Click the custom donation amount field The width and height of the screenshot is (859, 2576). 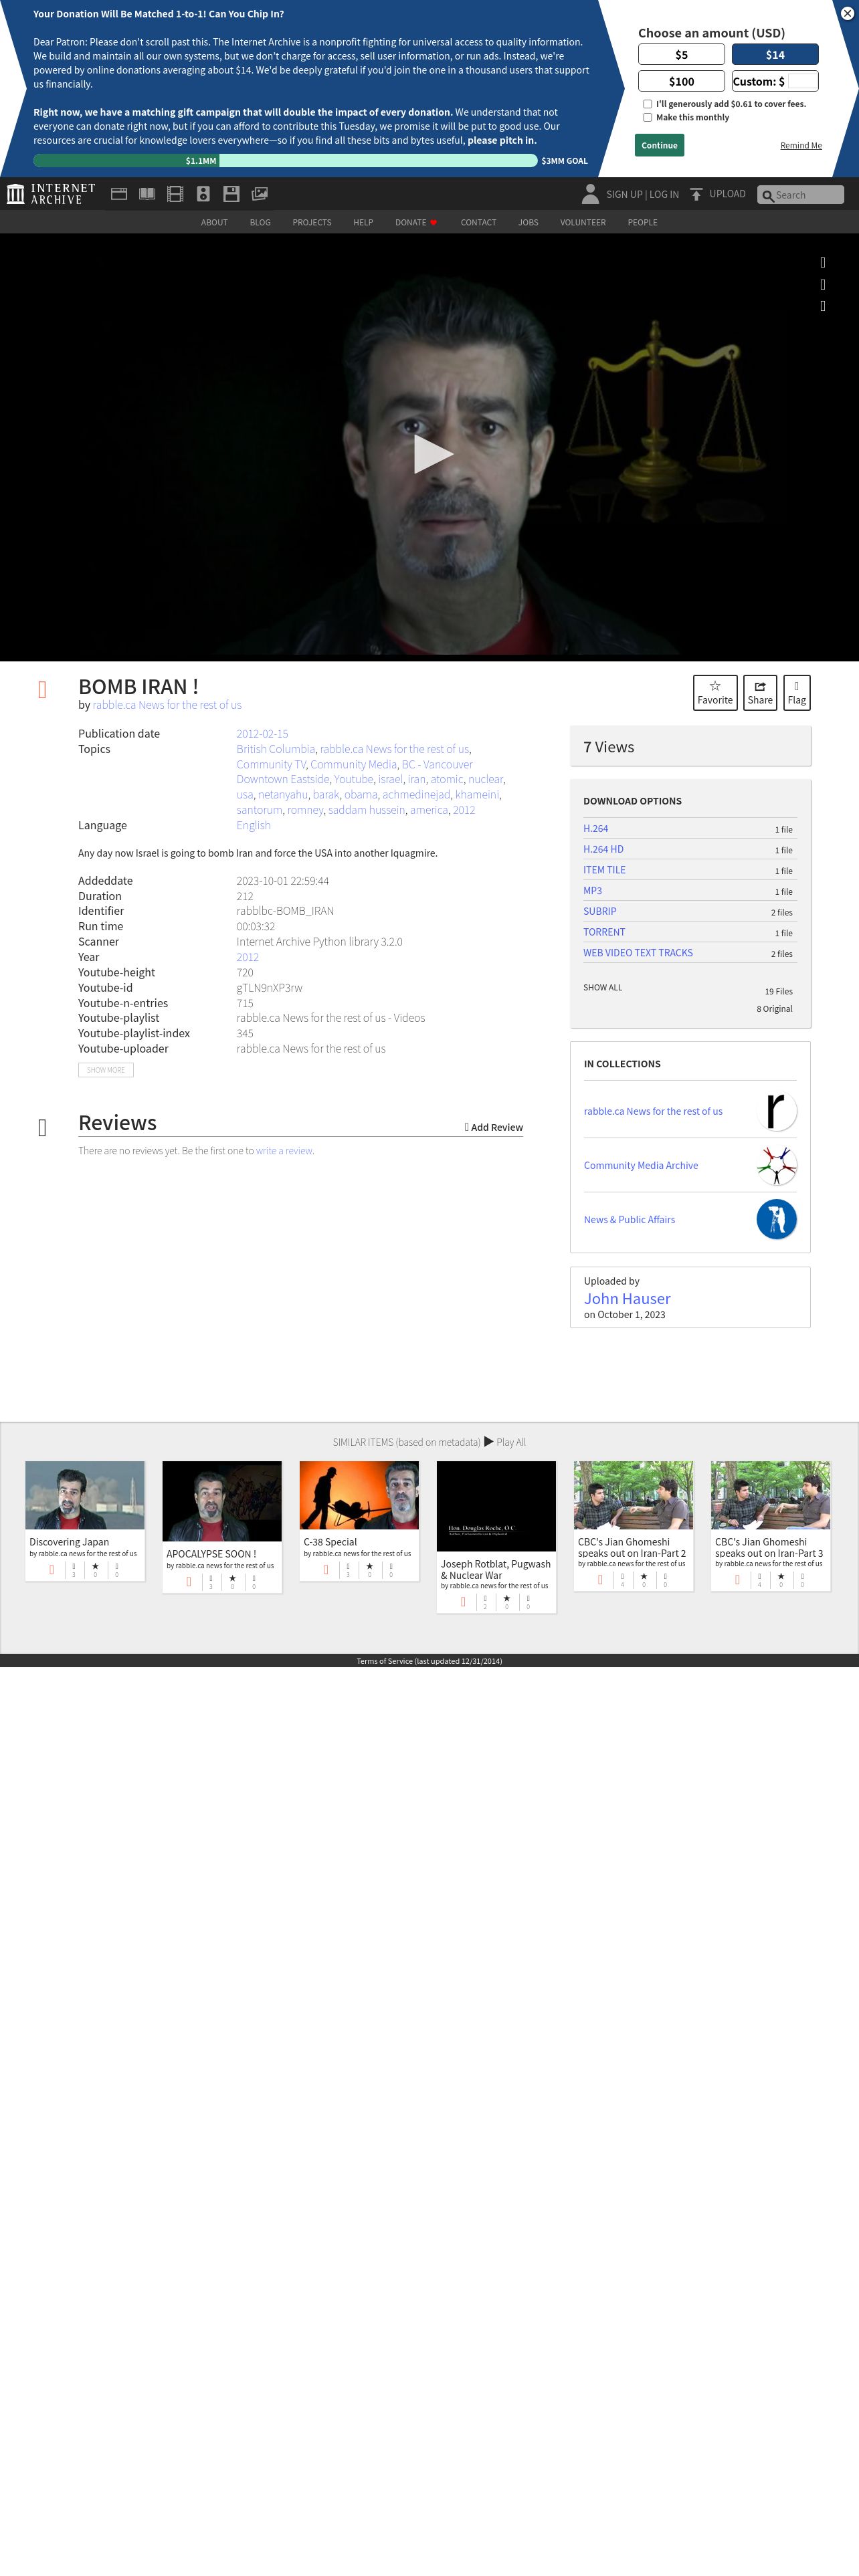click(x=802, y=81)
